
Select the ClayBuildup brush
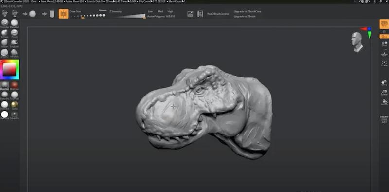tap(15, 23)
